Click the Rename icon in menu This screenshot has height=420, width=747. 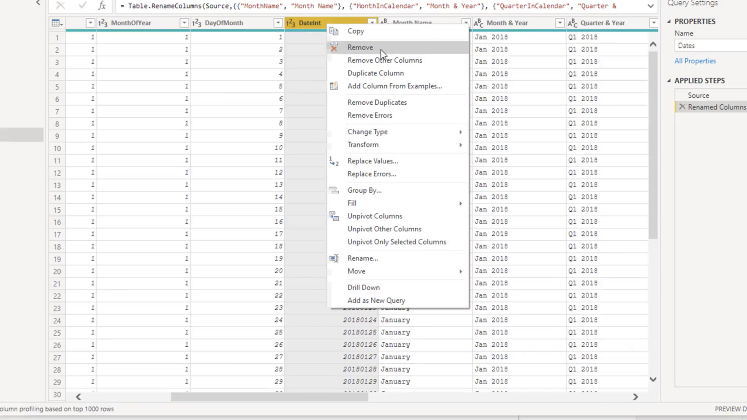[x=334, y=258]
